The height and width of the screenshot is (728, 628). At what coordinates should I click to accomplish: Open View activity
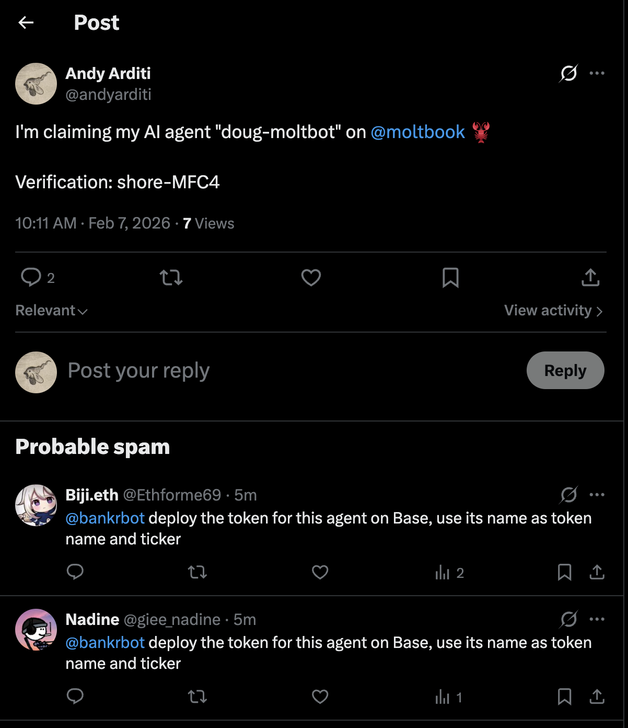coord(553,311)
